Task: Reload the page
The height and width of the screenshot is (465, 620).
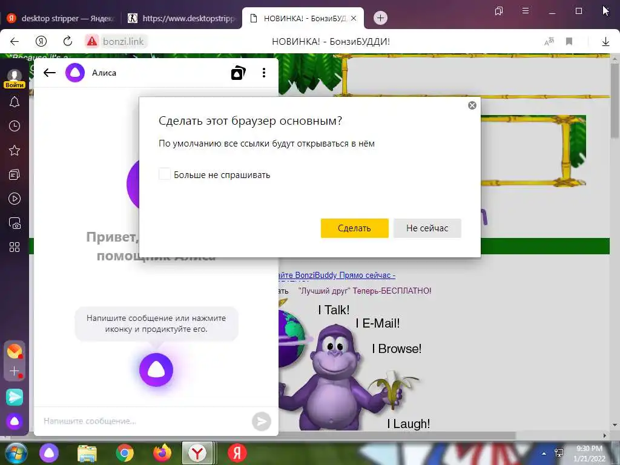Action: (68, 41)
